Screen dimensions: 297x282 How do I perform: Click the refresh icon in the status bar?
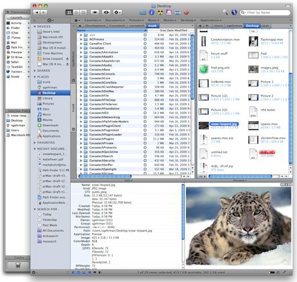click(278, 272)
